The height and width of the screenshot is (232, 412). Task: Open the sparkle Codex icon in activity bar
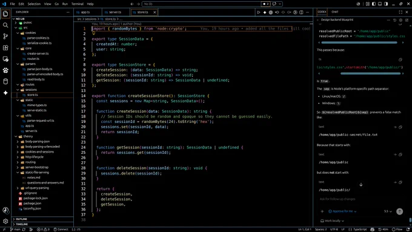click(5, 93)
